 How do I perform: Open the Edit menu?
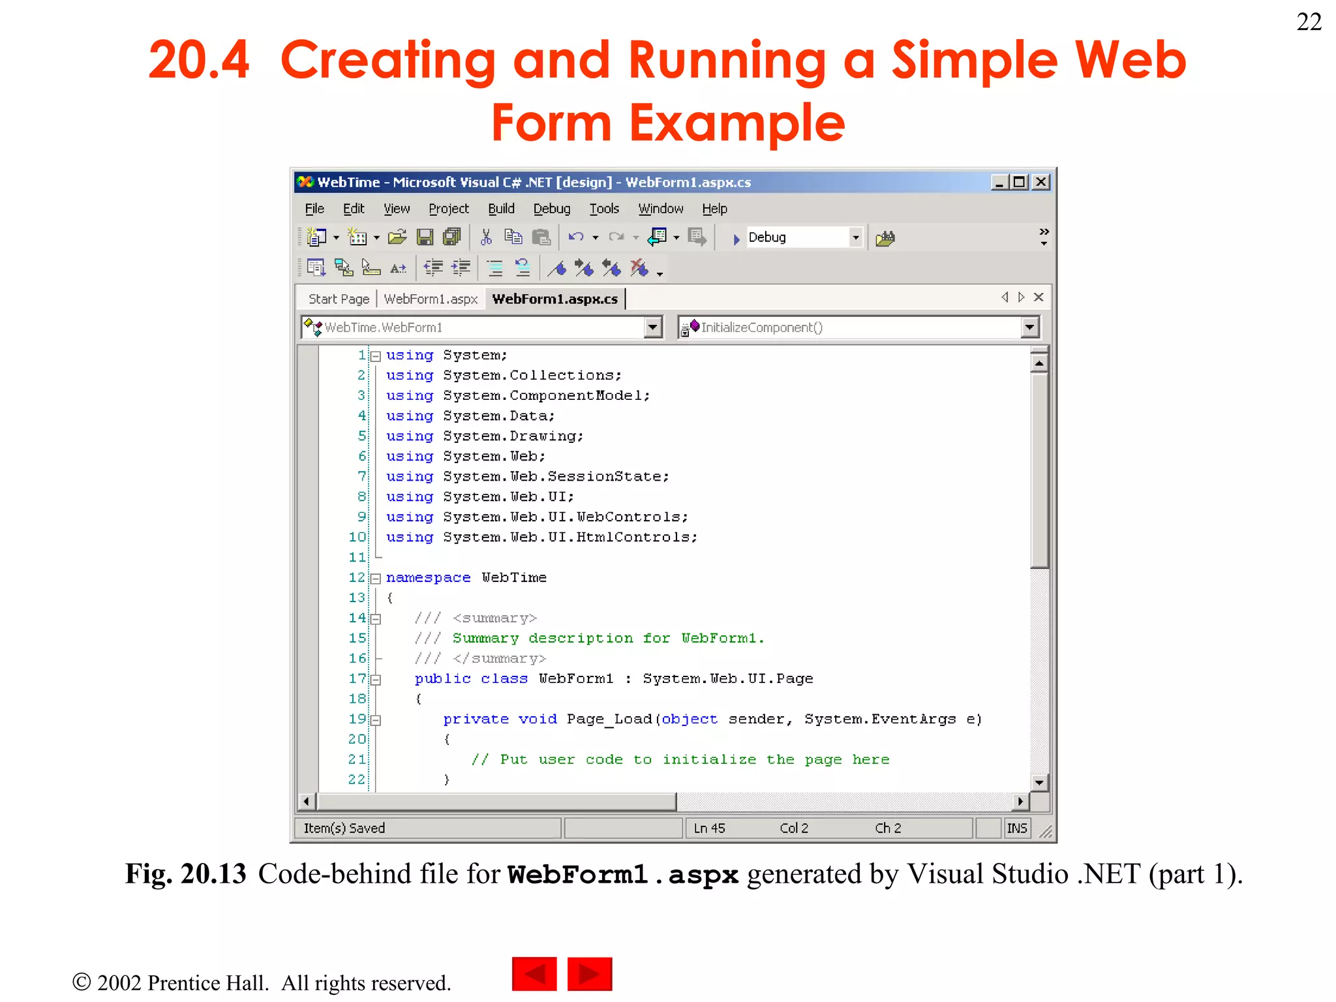tap(354, 209)
